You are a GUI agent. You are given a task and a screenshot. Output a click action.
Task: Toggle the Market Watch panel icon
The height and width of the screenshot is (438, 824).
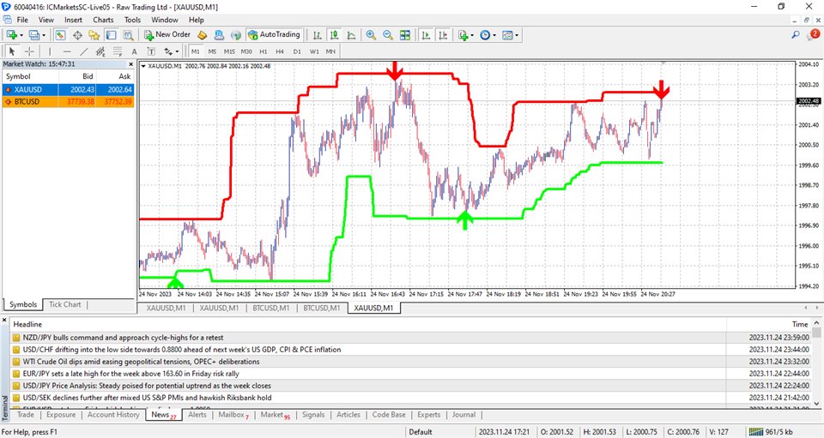(60, 35)
